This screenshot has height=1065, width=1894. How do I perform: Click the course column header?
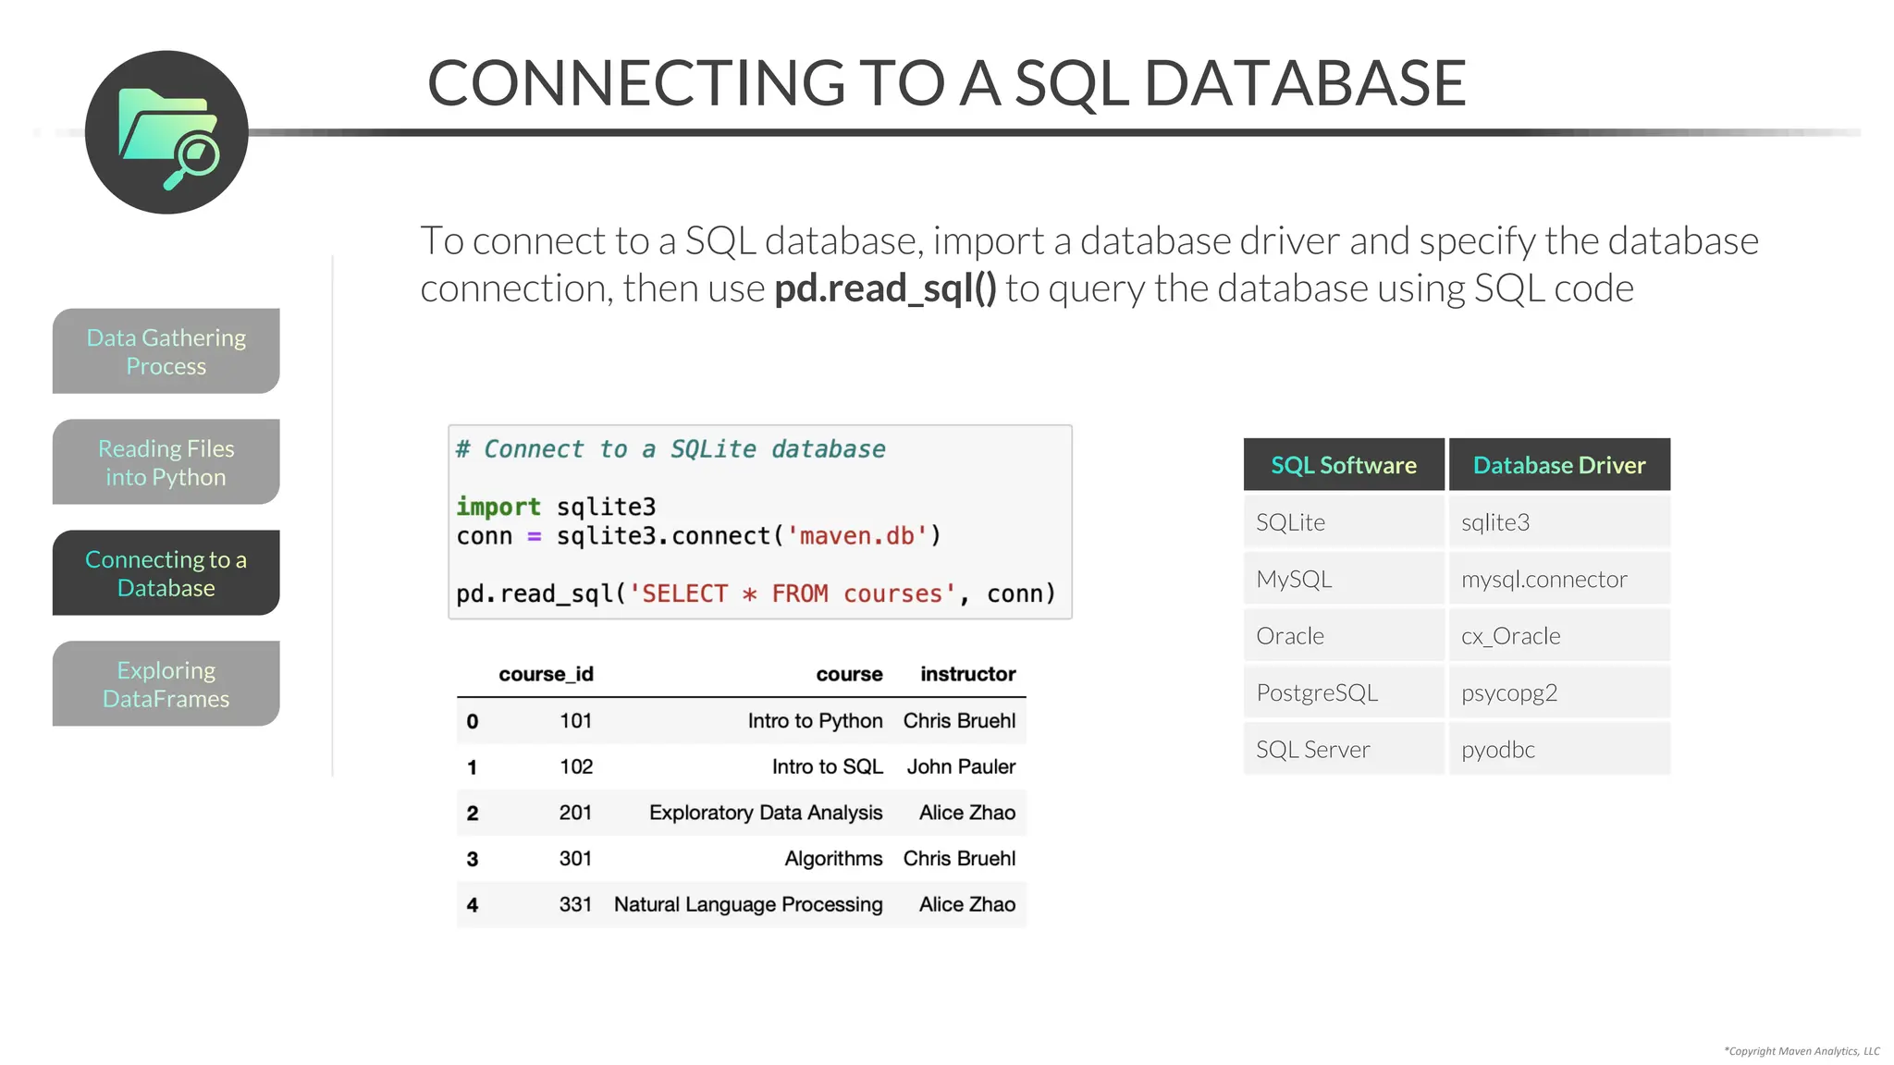pyautogui.click(x=849, y=674)
